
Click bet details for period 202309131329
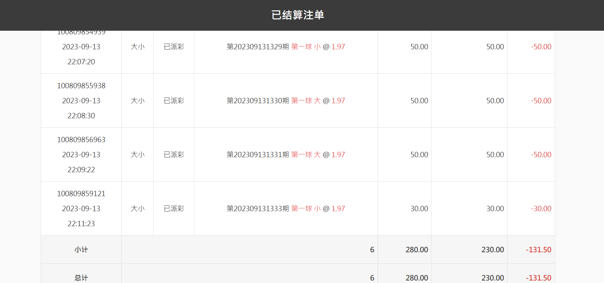click(286, 47)
